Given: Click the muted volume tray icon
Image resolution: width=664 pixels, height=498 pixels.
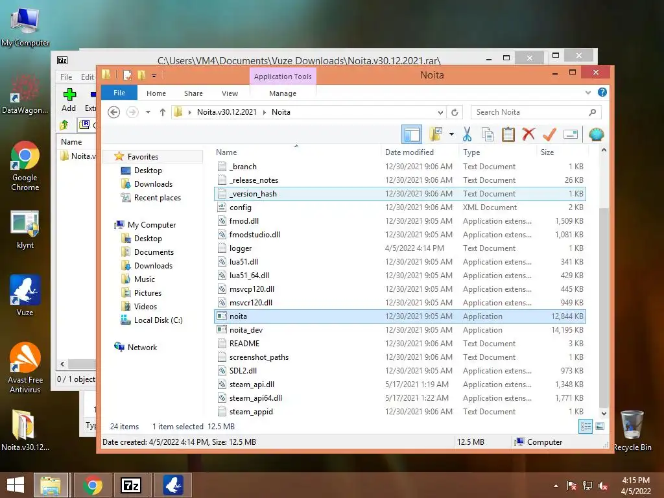Looking at the screenshot, I should coord(602,486).
